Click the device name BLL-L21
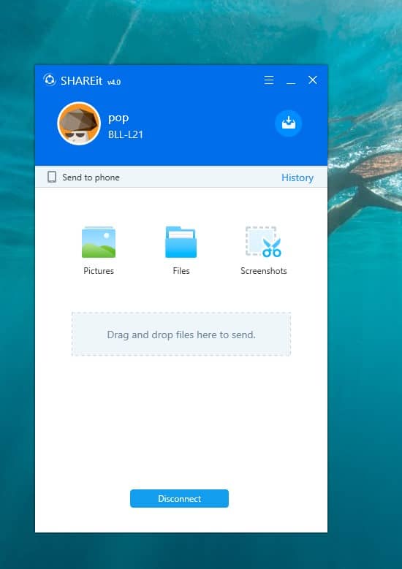The height and width of the screenshot is (569, 402). point(126,134)
